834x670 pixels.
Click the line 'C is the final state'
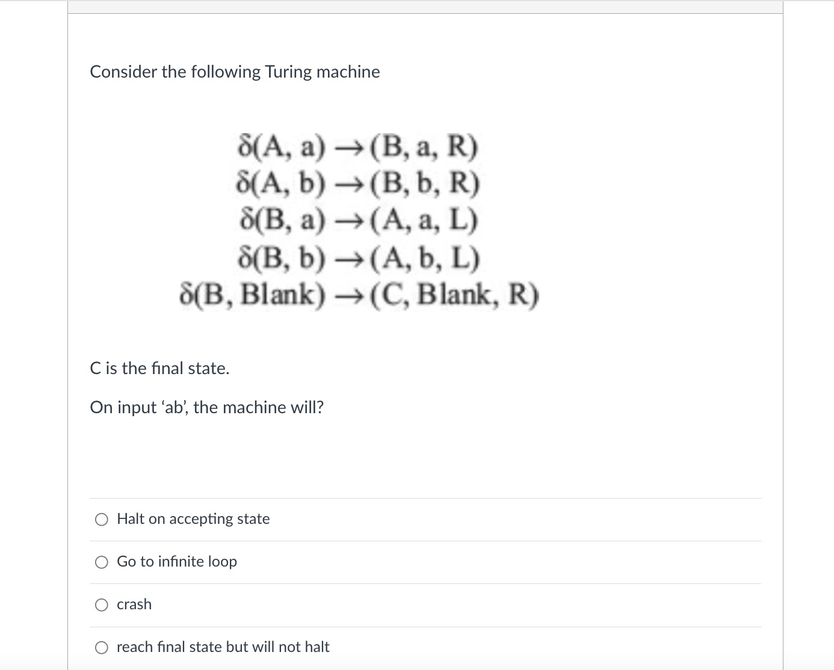[x=159, y=368]
